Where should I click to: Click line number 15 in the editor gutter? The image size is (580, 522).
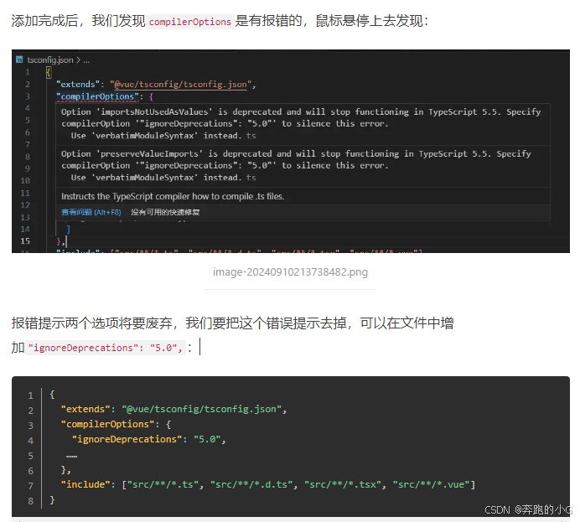click(x=25, y=241)
